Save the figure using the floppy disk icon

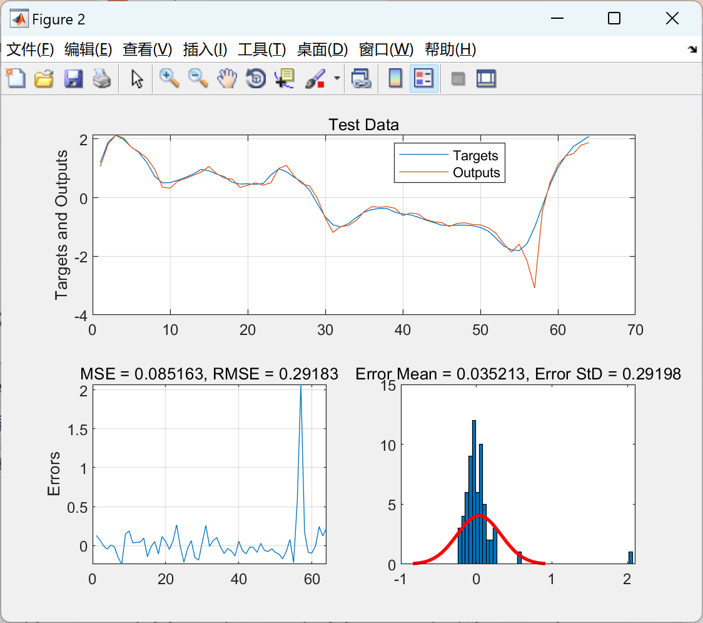[x=74, y=78]
